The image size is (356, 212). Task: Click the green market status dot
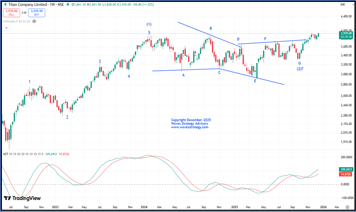(68, 5)
